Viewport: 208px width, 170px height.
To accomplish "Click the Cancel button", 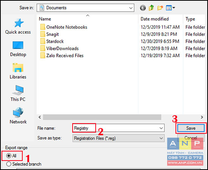I will point(191,138).
